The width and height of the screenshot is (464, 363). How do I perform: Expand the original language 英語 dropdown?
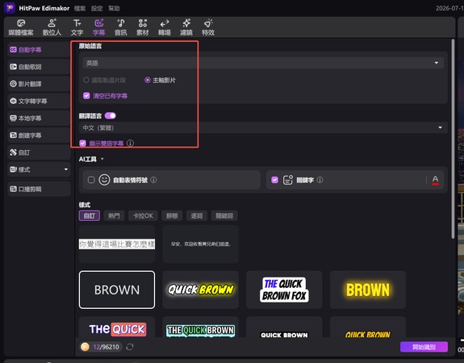(263, 63)
